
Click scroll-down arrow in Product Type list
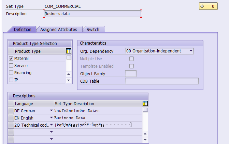tap(69, 80)
